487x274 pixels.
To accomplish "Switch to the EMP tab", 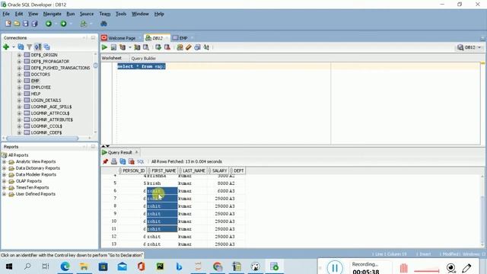I will [x=183, y=38].
